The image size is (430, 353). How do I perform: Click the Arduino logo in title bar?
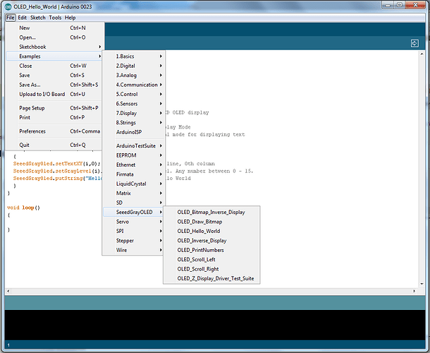tap(8, 6)
